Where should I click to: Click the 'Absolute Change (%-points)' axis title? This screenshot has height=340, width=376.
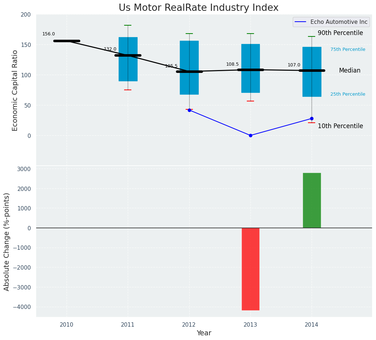coord(7,241)
